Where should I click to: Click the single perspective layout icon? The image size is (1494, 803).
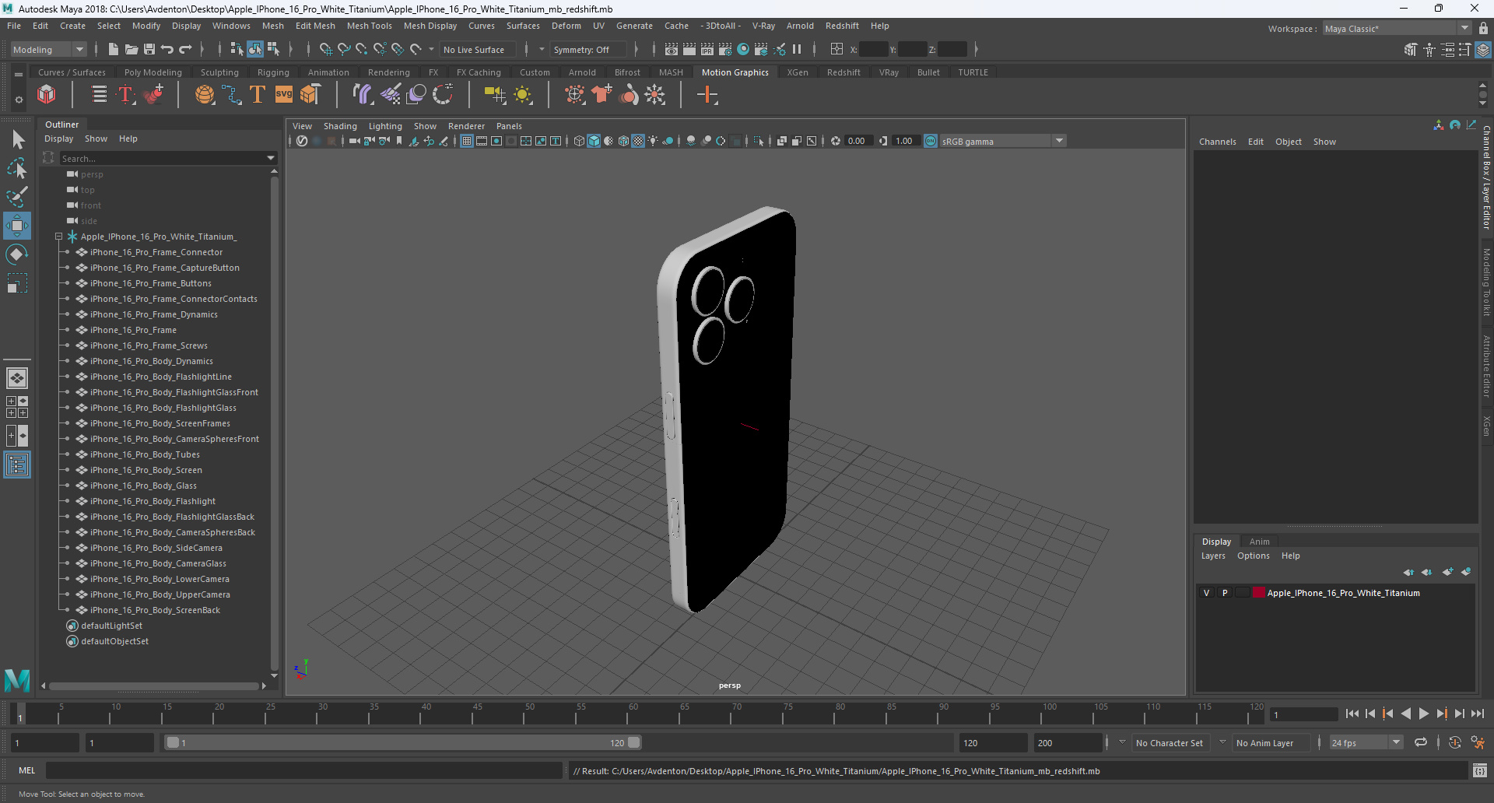point(17,378)
